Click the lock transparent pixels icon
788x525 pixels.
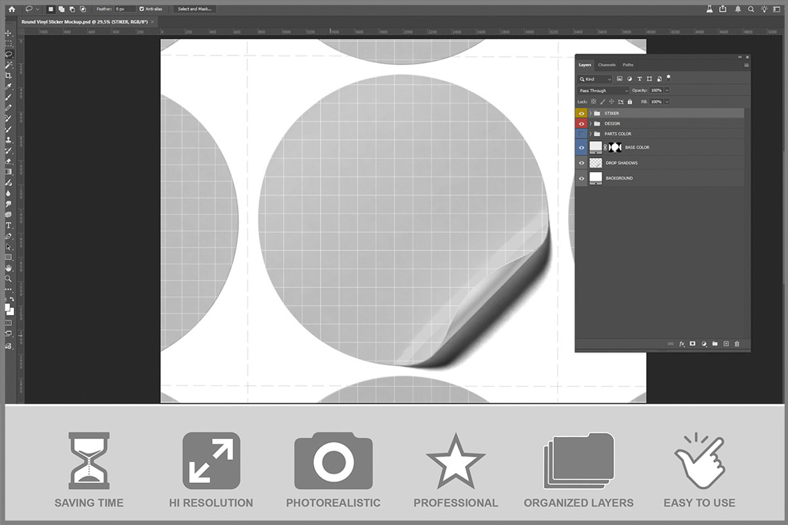point(593,102)
